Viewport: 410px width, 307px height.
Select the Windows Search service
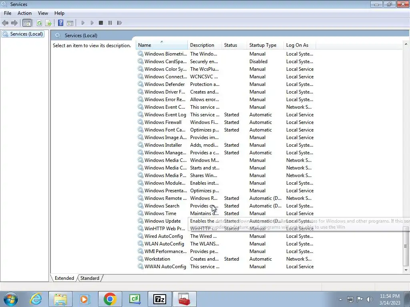coord(162,206)
